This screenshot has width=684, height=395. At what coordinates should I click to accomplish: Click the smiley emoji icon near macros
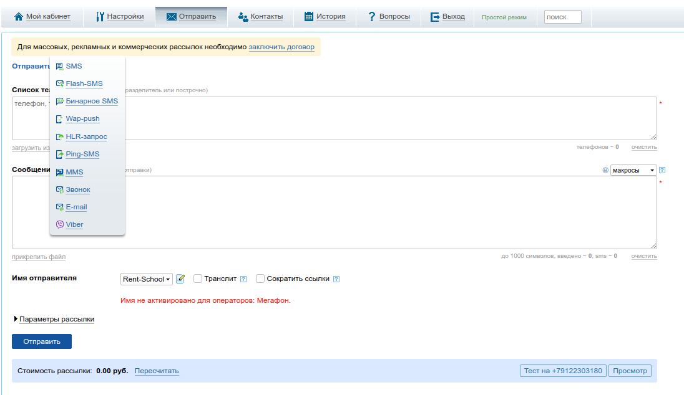coord(605,170)
